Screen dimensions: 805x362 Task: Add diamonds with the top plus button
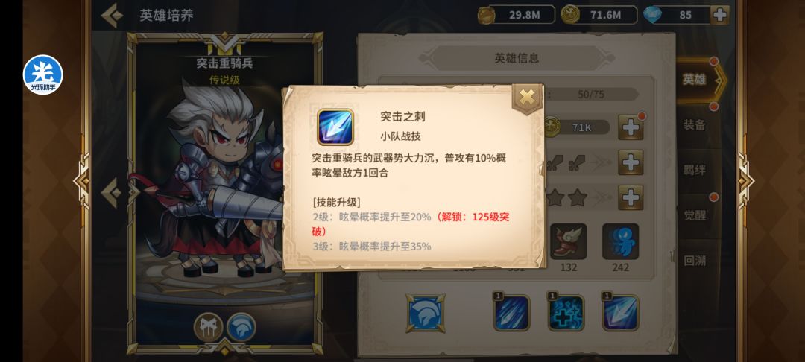coord(720,15)
